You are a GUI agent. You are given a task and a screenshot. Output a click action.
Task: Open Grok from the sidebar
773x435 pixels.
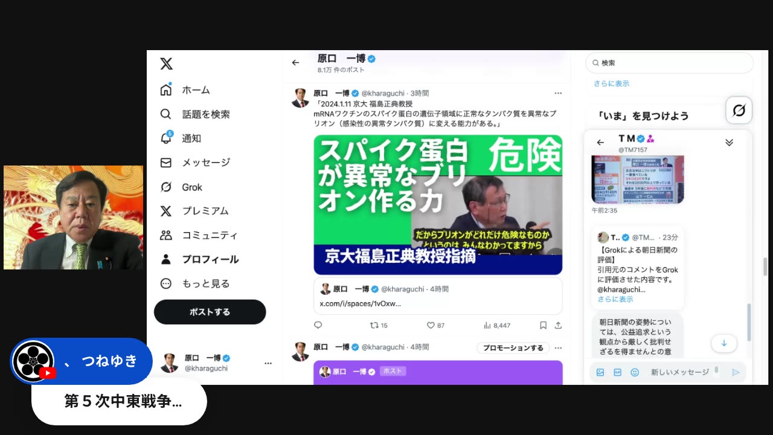click(181, 187)
